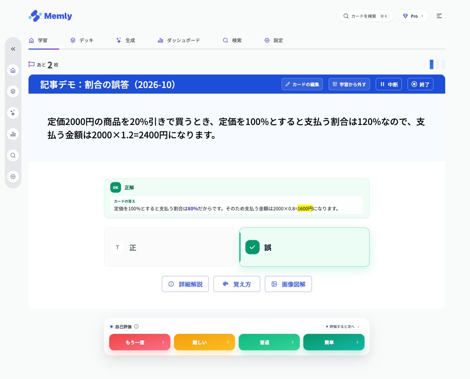The height and width of the screenshot is (379, 470).
Task: Select the 誤 answer option
Action: pos(304,247)
